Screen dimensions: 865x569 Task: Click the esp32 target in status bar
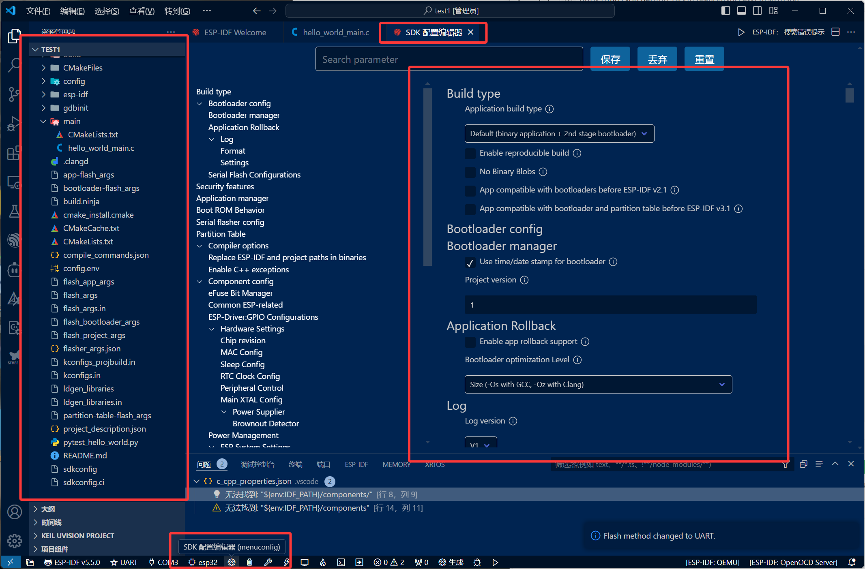coord(203,562)
